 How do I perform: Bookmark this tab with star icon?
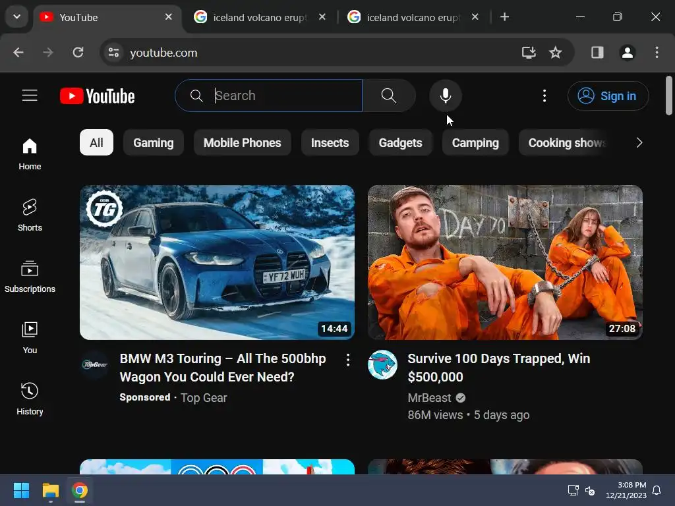[555, 53]
